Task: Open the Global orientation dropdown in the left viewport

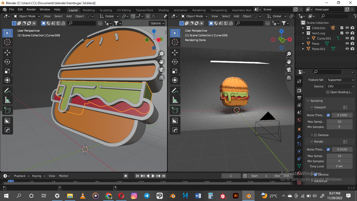Action: click(x=109, y=16)
